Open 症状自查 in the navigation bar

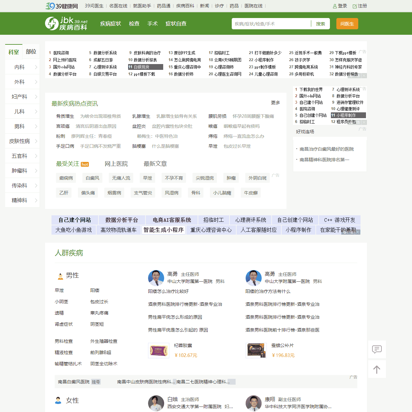tap(176, 23)
